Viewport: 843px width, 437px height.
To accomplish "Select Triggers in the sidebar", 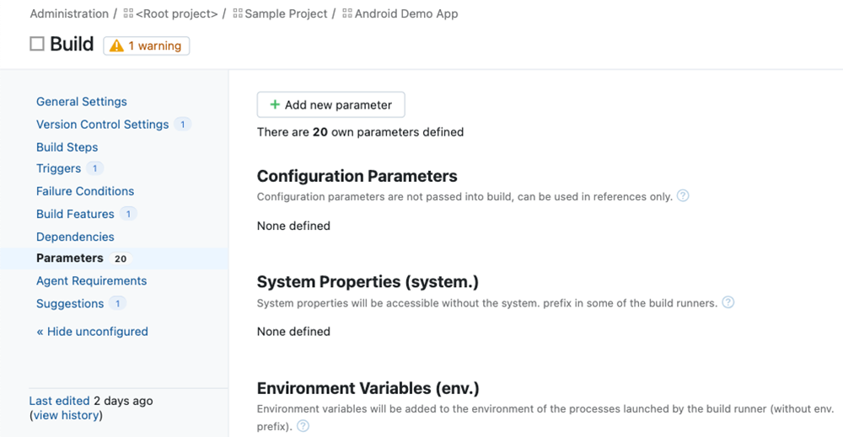I will 58,168.
